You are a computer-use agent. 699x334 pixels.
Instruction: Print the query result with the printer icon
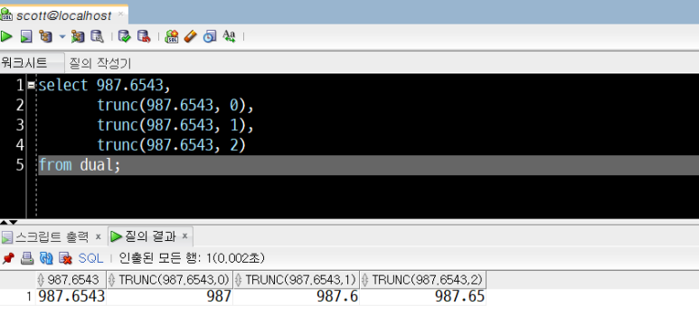click(x=28, y=258)
